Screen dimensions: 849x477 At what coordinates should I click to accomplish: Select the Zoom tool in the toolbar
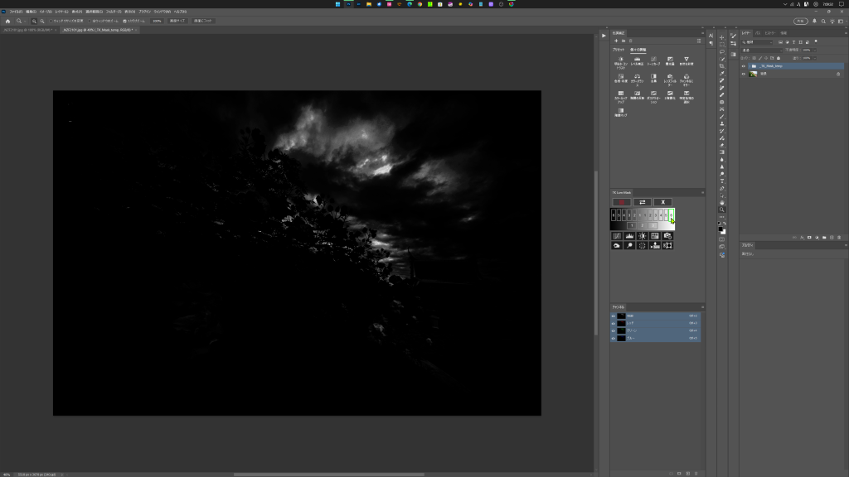722,210
